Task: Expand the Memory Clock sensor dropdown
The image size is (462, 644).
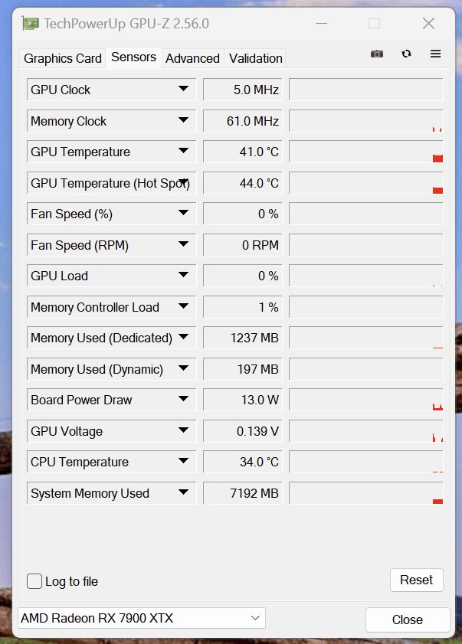Action: pos(183,120)
